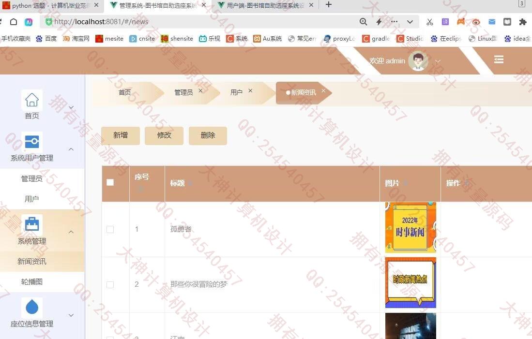Open the 百度 bookmark
The image size is (532, 339).
point(46,39)
